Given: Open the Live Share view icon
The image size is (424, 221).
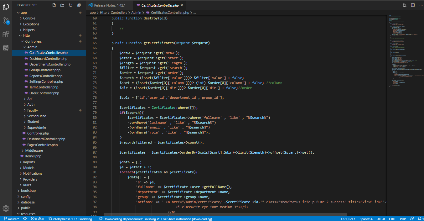Looking at the screenshot, I should point(6,48).
